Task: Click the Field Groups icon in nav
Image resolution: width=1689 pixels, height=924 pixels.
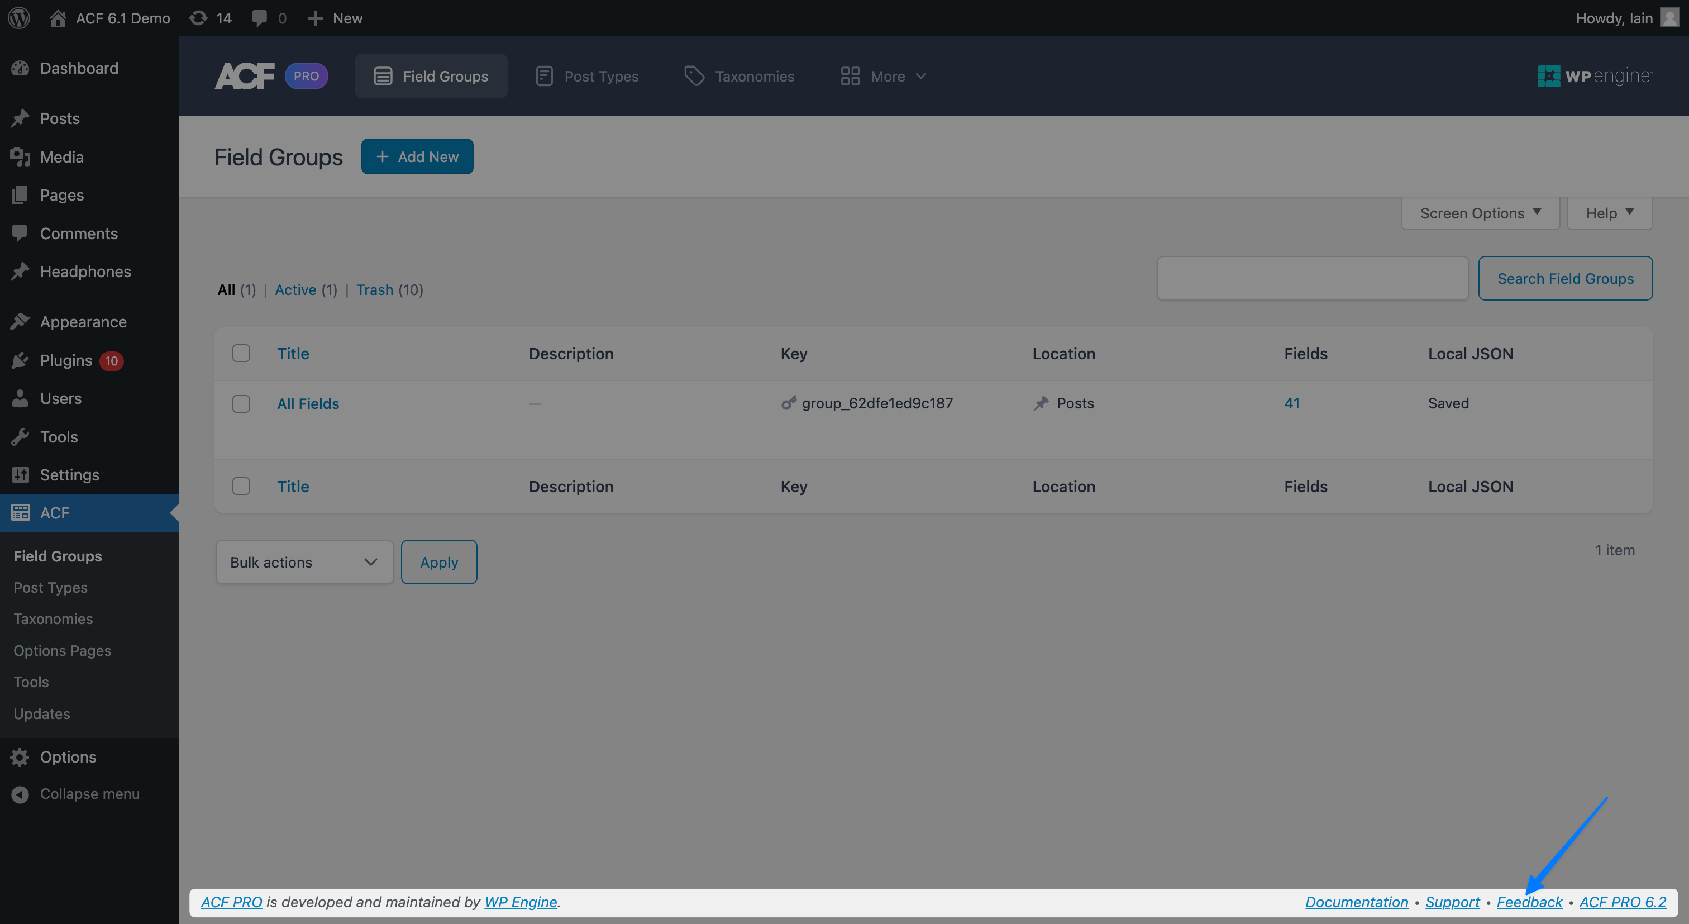Action: pyautogui.click(x=383, y=75)
